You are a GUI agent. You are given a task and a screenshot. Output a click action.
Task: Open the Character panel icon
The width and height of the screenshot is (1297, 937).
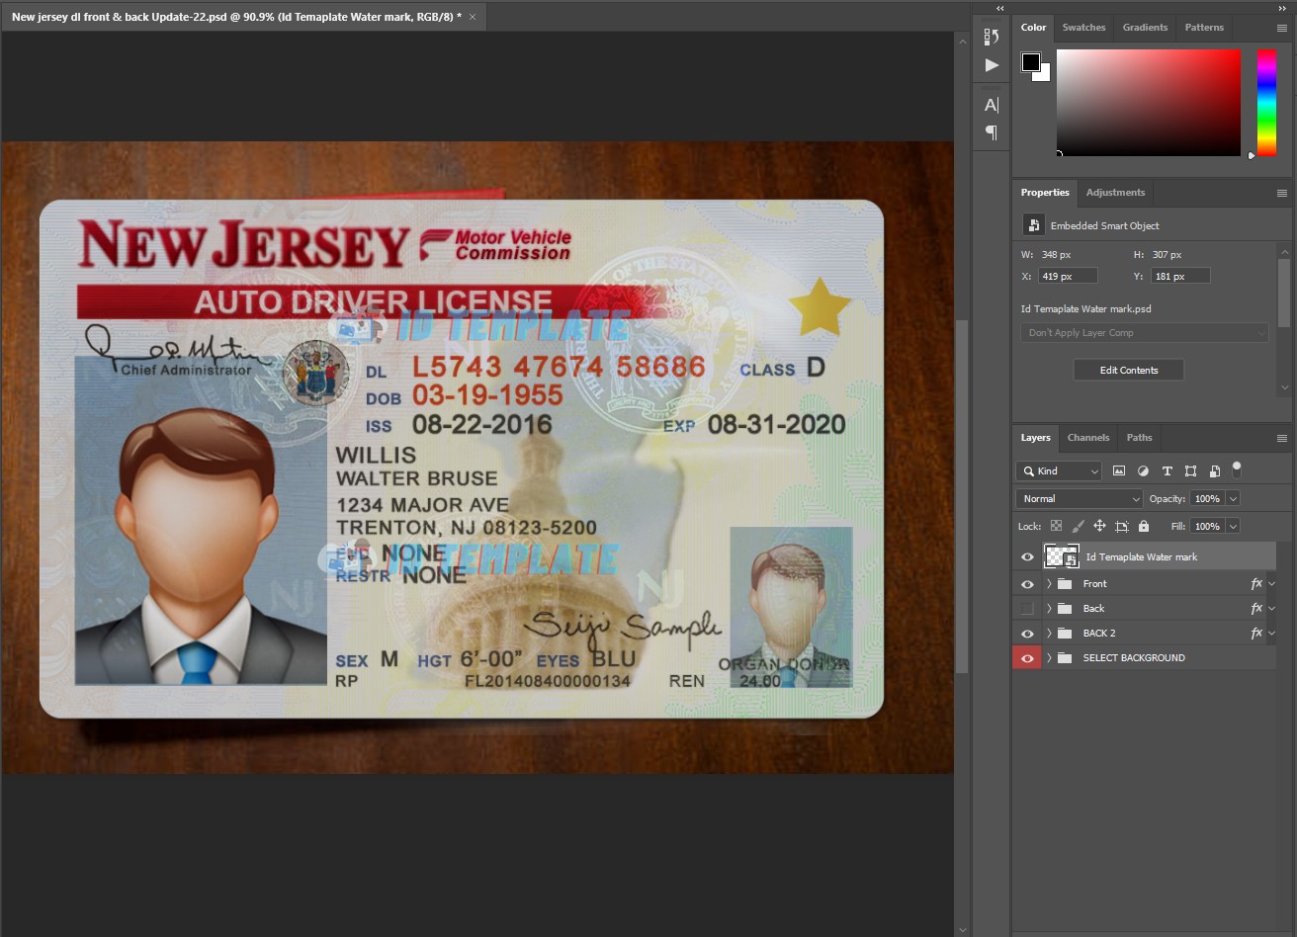coord(992,105)
